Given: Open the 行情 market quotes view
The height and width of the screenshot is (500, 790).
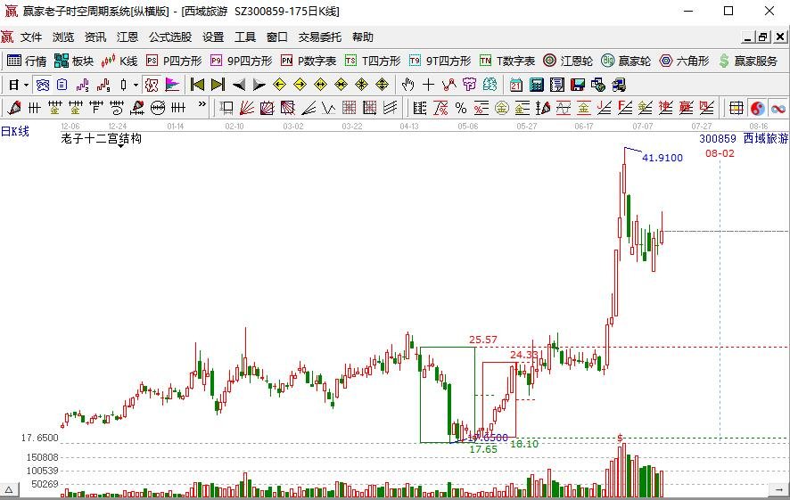Looking at the screenshot, I should tap(26, 61).
